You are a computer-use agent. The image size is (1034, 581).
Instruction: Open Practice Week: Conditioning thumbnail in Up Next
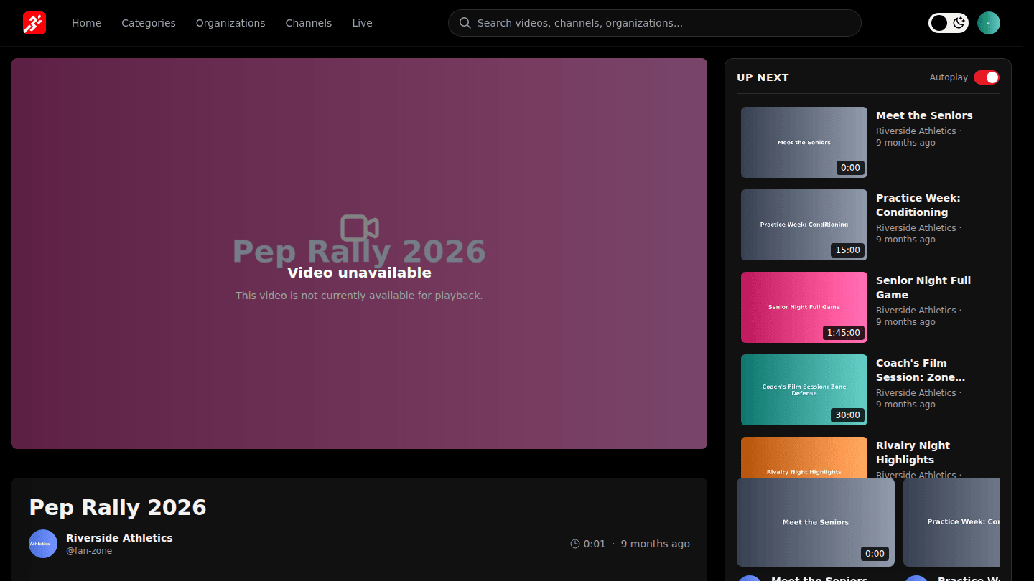804,225
